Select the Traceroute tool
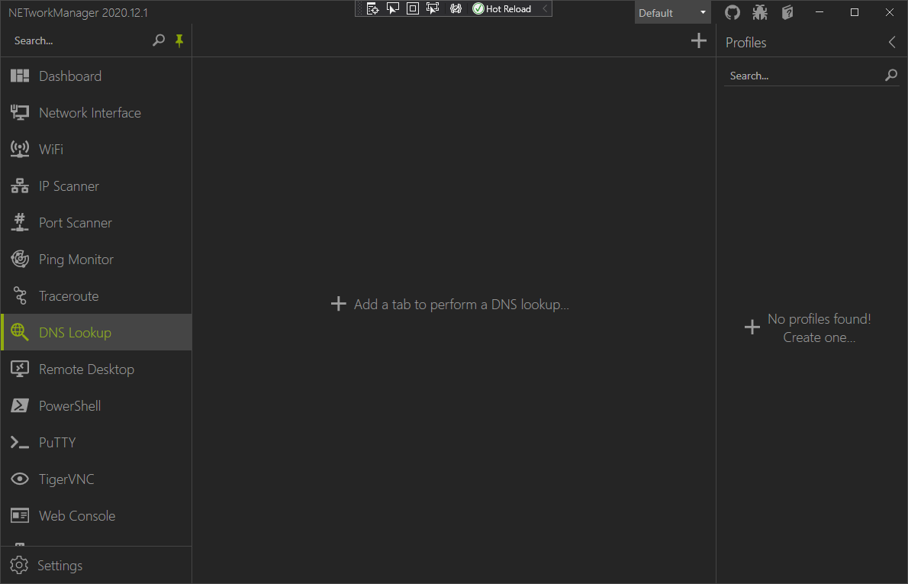This screenshot has width=908, height=584. pos(96,295)
